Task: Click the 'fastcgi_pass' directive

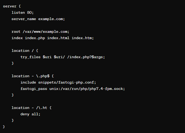Action: point(34,89)
